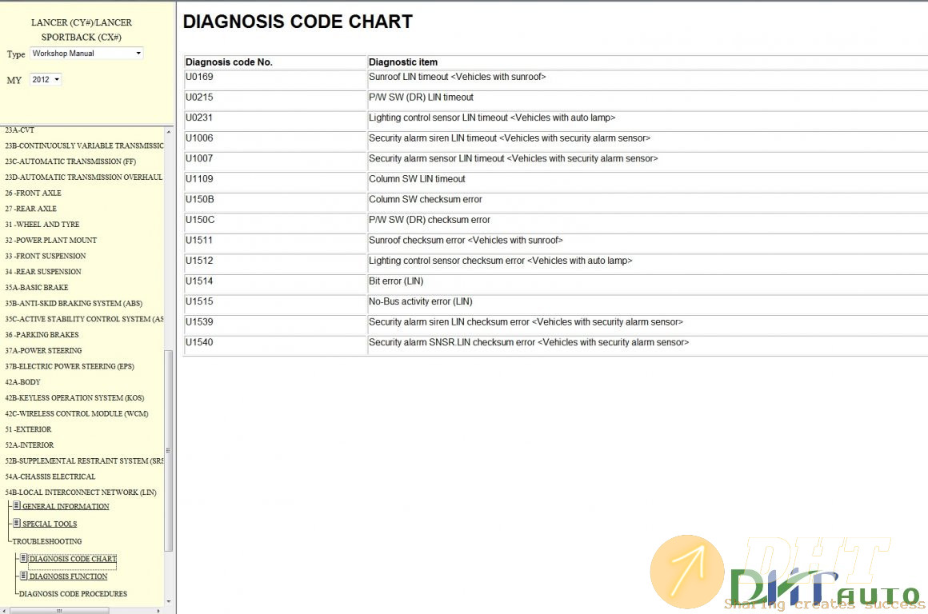Open the MY model year 2012 dropdown
This screenshot has height=614, width=928.
[46, 80]
